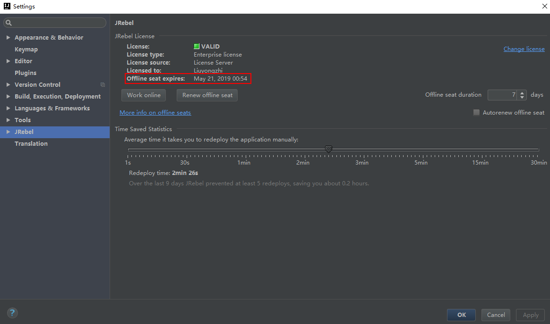550x324 pixels.
Task: Click the 30min slider label
Action: point(539,163)
